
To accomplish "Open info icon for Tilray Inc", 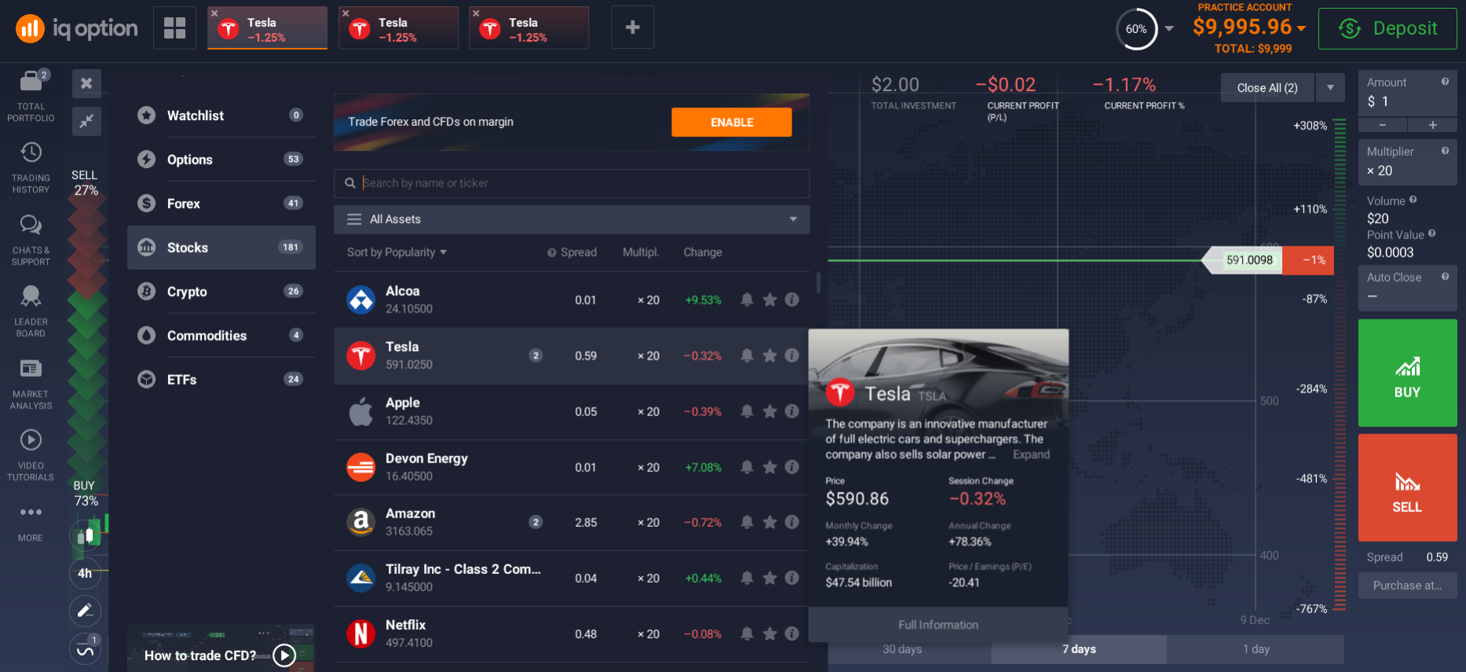I will coord(792,578).
